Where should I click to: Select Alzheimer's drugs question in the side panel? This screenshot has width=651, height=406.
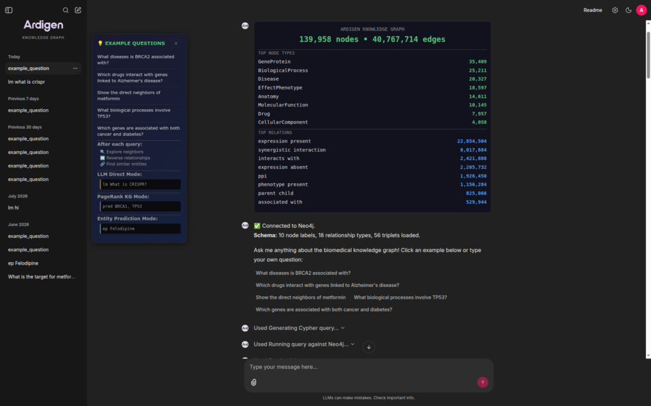(x=139, y=77)
